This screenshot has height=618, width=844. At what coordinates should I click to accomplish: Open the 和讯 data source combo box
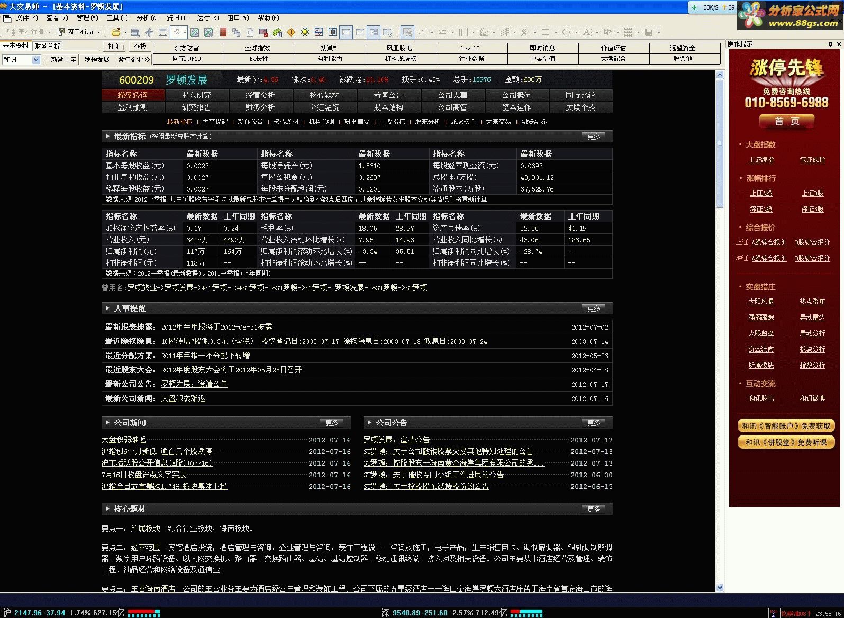21,59
